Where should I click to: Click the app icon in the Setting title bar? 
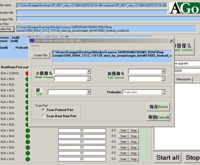point(32,40)
